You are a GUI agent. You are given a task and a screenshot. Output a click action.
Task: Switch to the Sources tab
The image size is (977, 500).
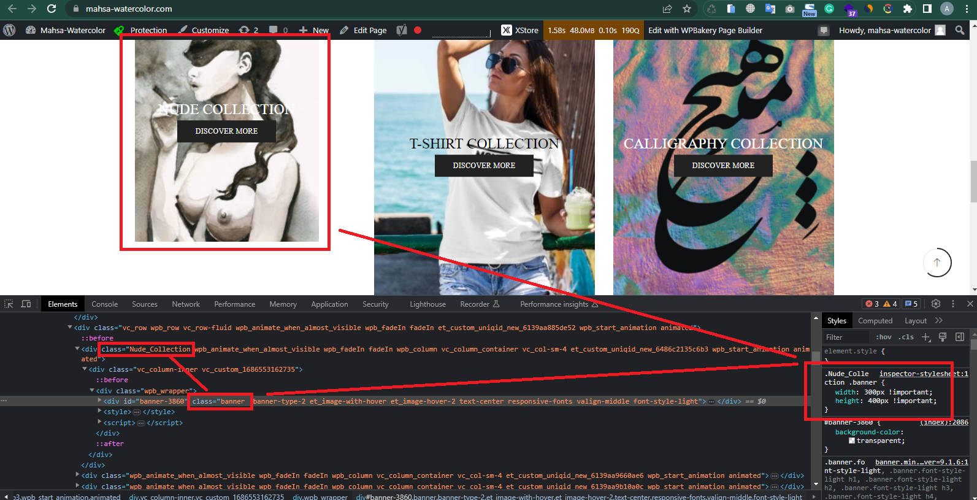pyautogui.click(x=145, y=304)
